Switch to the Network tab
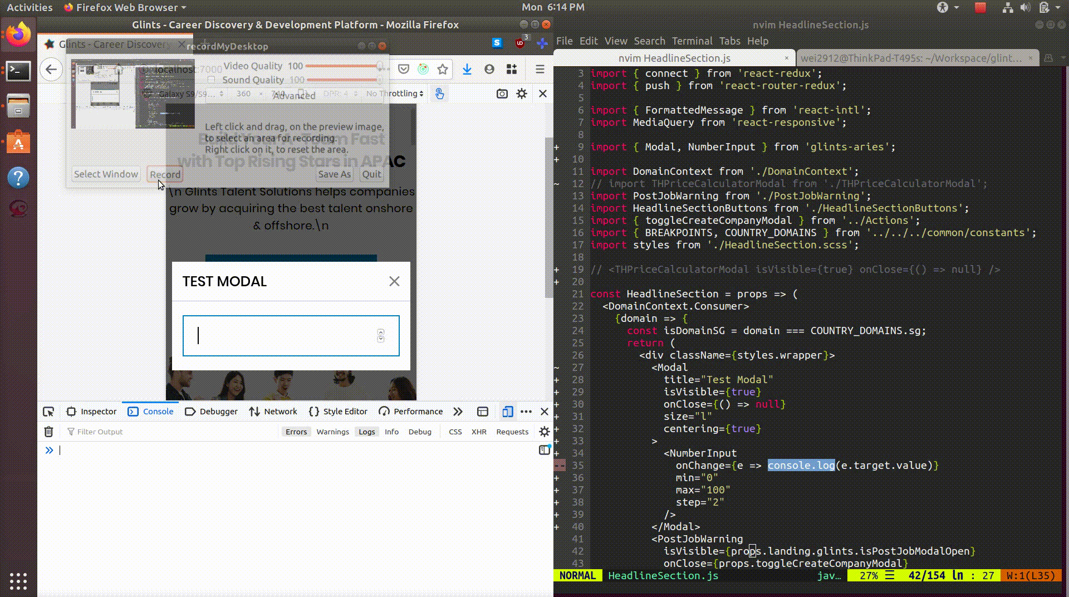Viewport: 1069px width, 597px height. (273, 412)
